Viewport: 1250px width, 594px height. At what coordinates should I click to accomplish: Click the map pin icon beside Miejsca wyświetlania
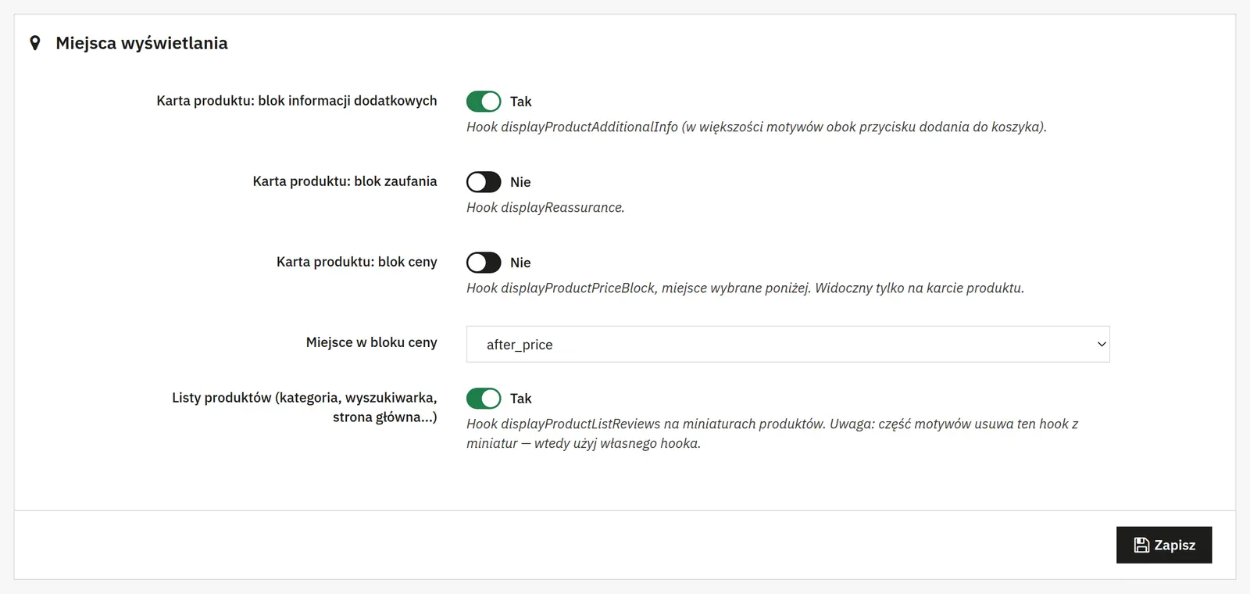click(34, 43)
